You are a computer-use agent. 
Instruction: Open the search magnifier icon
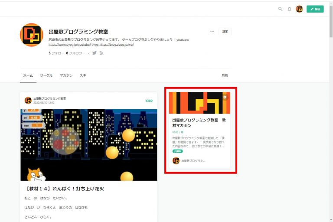click(x=281, y=9)
